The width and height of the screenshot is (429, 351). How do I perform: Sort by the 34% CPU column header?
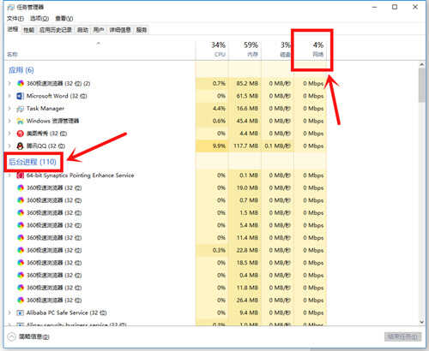point(212,50)
